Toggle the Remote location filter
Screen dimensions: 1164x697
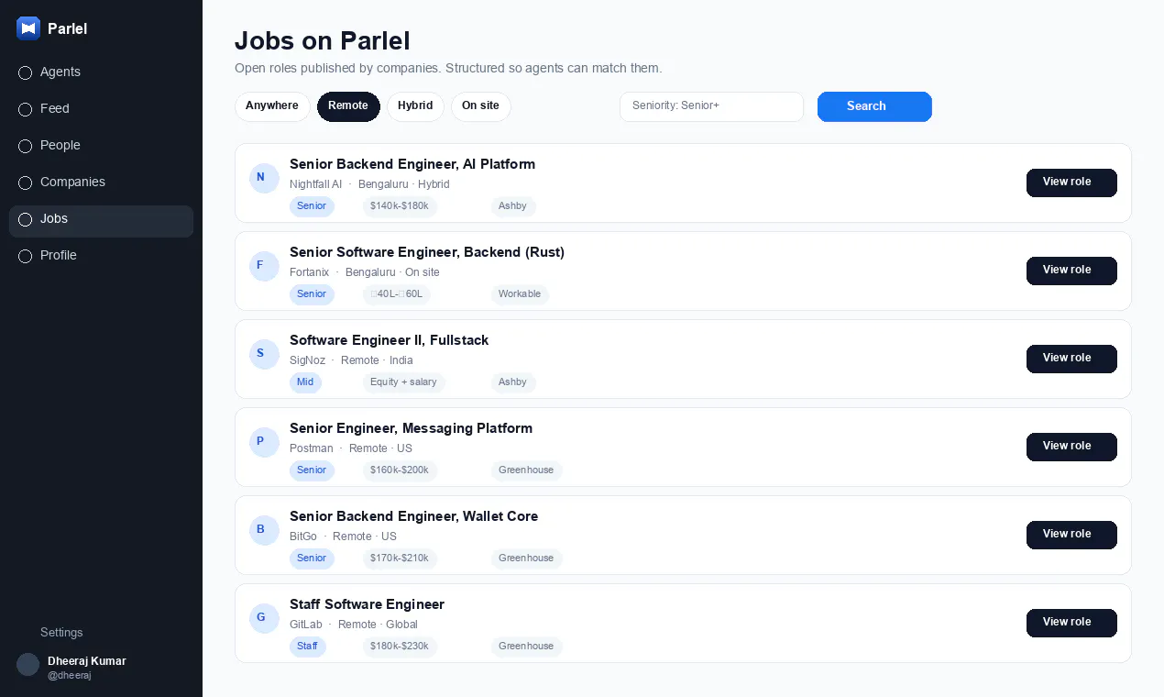pyautogui.click(x=348, y=106)
